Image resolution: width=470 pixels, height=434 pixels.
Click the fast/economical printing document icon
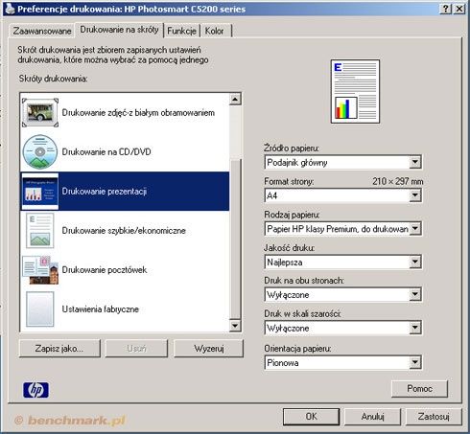[x=40, y=230]
